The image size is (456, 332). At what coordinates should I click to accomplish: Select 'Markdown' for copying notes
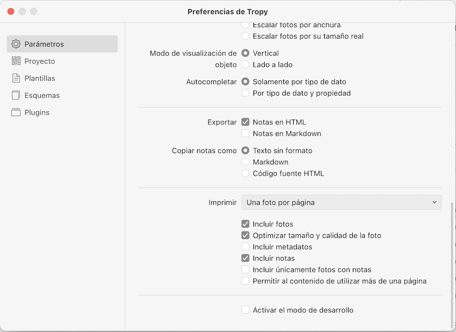pos(245,161)
